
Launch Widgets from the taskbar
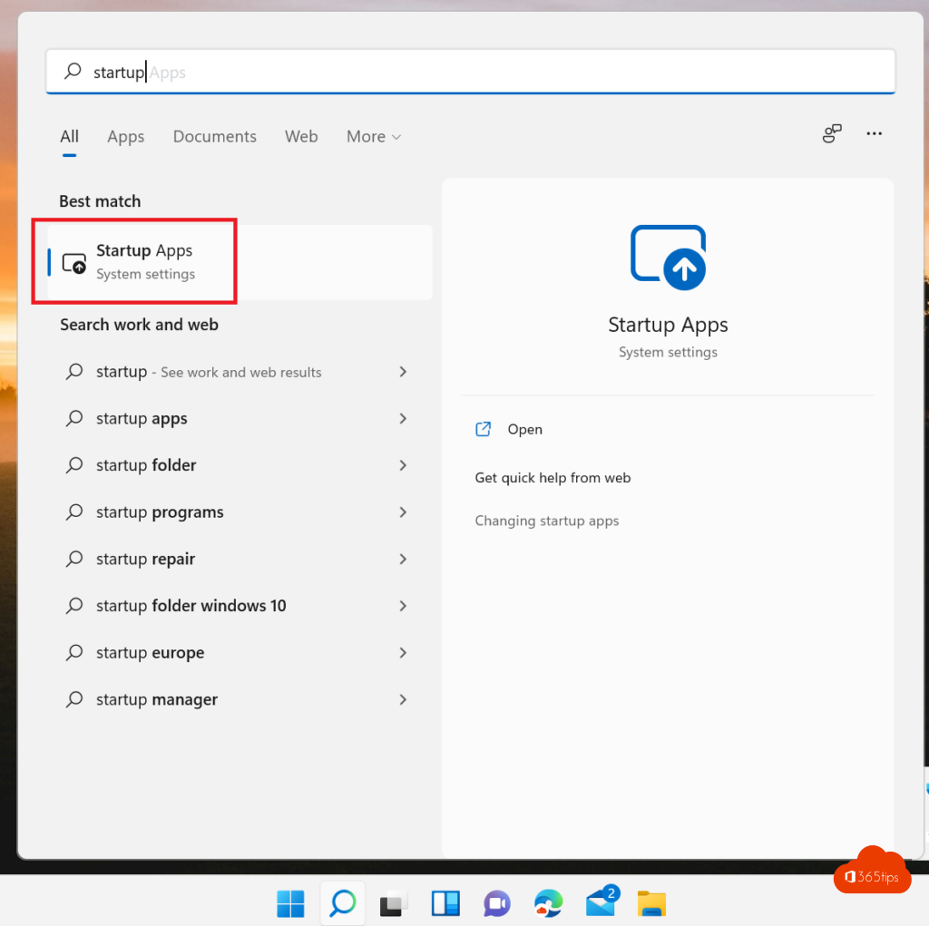pyautogui.click(x=445, y=903)
